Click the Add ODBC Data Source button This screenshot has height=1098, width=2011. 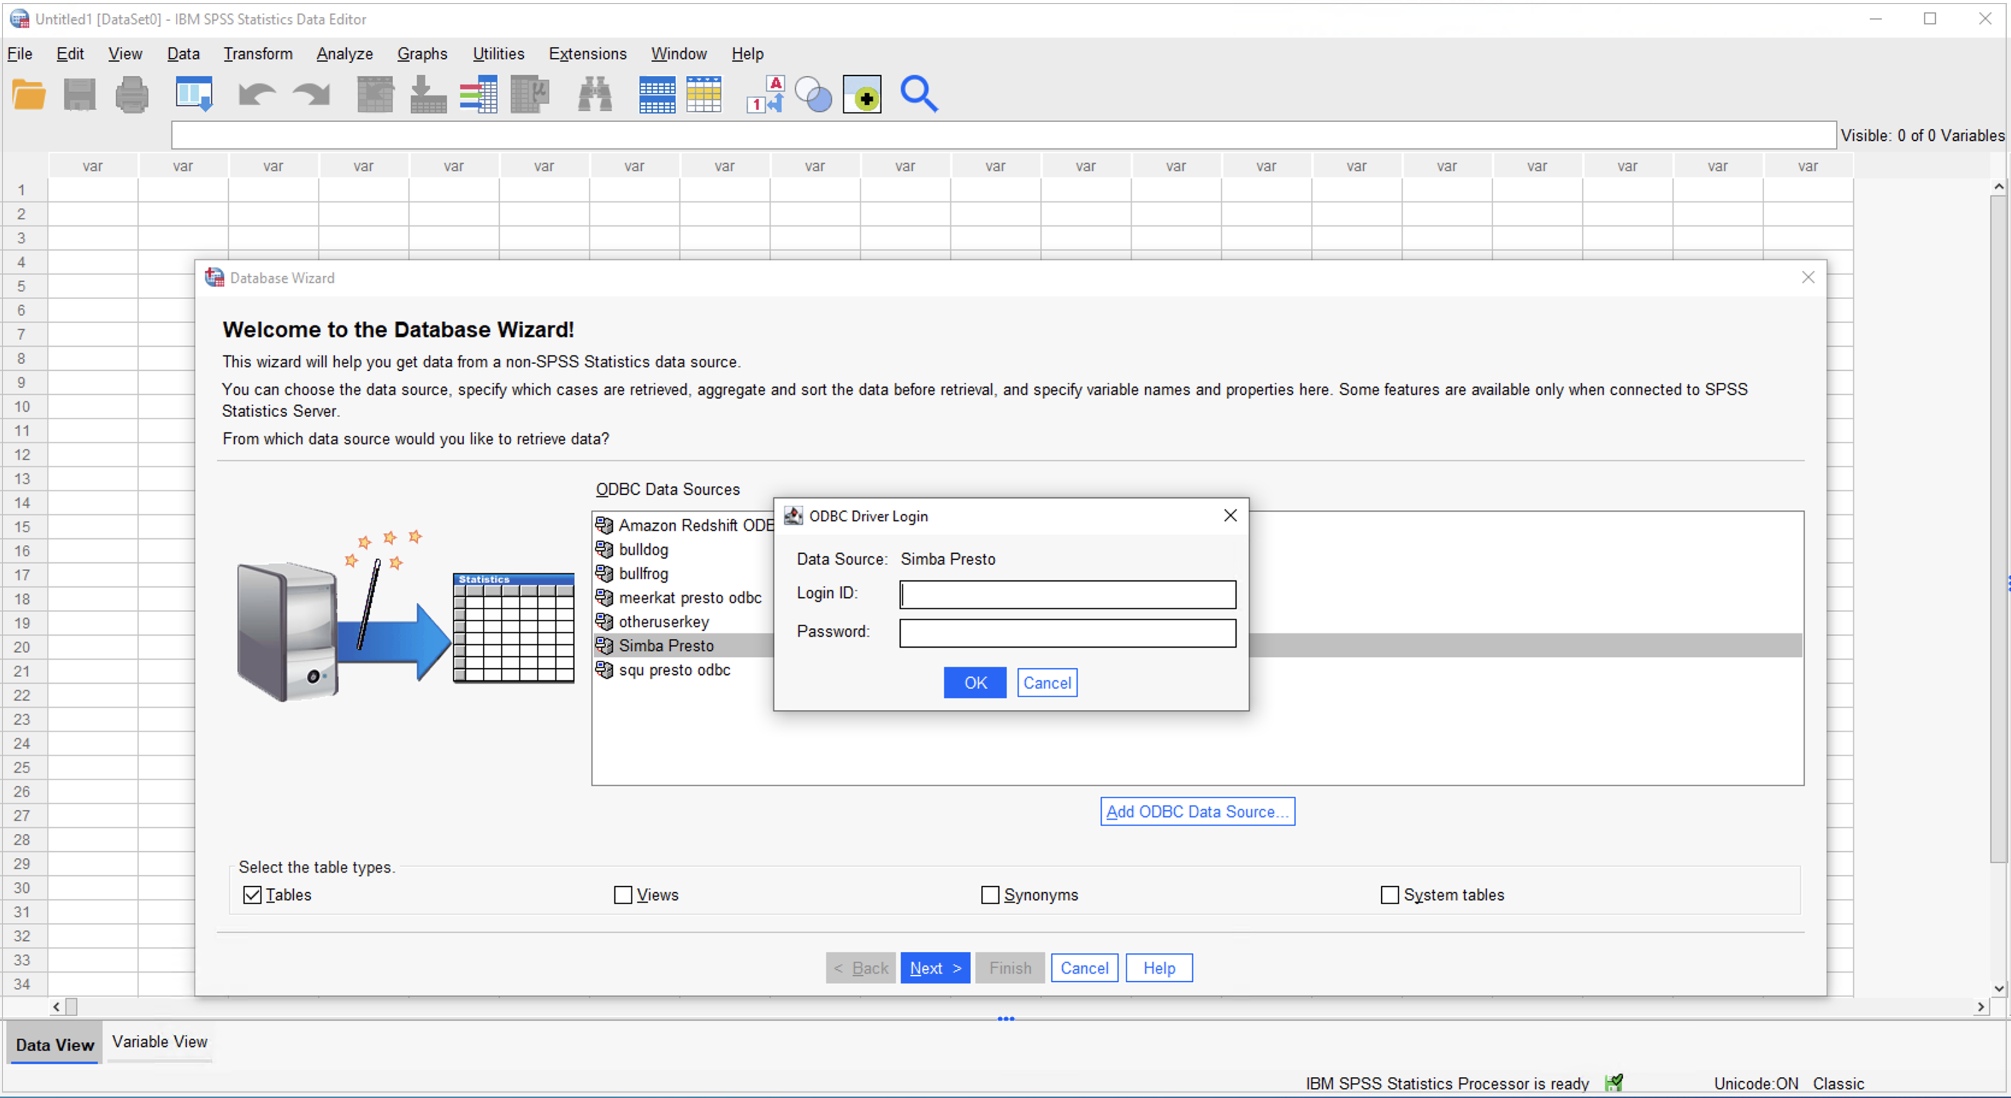[1196, 811]
